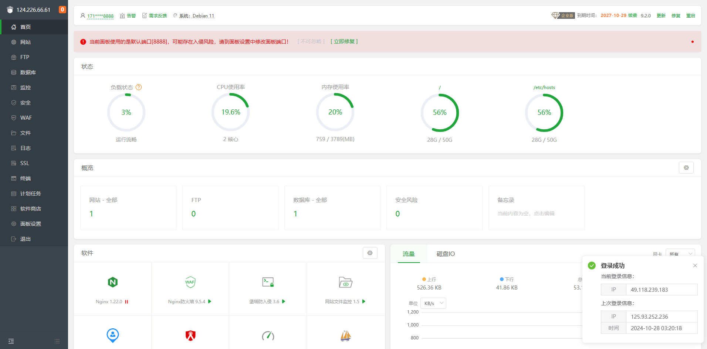Expand the 网卡 所有 dropdown
707x349 pixels.
coord(680,254)
